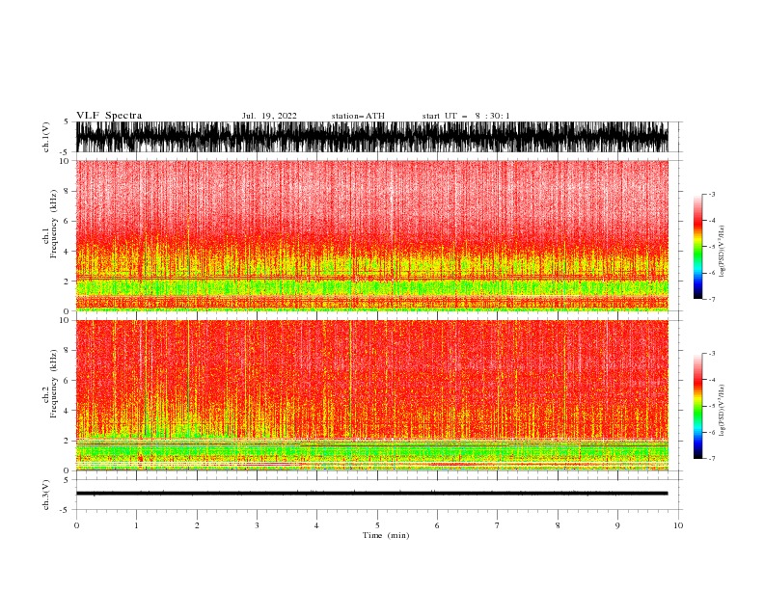This screenshot has width=764, height=590.
Task: Click time axis tick label '4'
Action: 316,525
